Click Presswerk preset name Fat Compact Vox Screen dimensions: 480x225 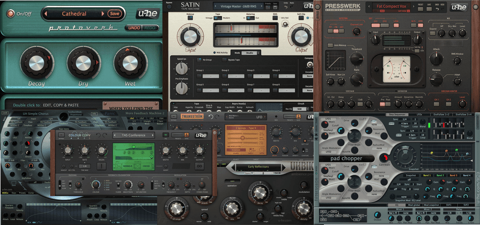click(392, 6)
